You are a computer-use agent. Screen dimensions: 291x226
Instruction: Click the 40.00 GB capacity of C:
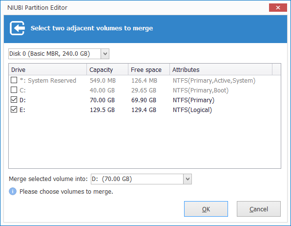pos(102,90)
